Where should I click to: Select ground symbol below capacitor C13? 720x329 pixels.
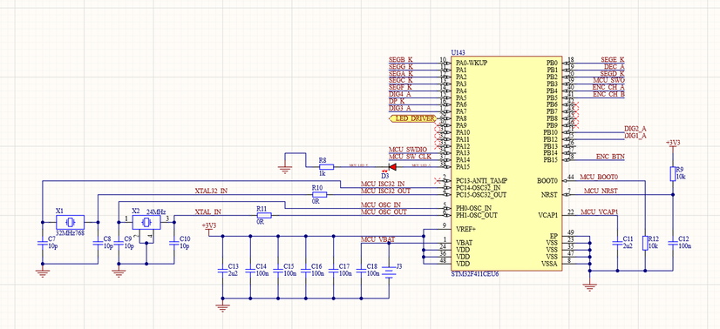tap(222, 308)
